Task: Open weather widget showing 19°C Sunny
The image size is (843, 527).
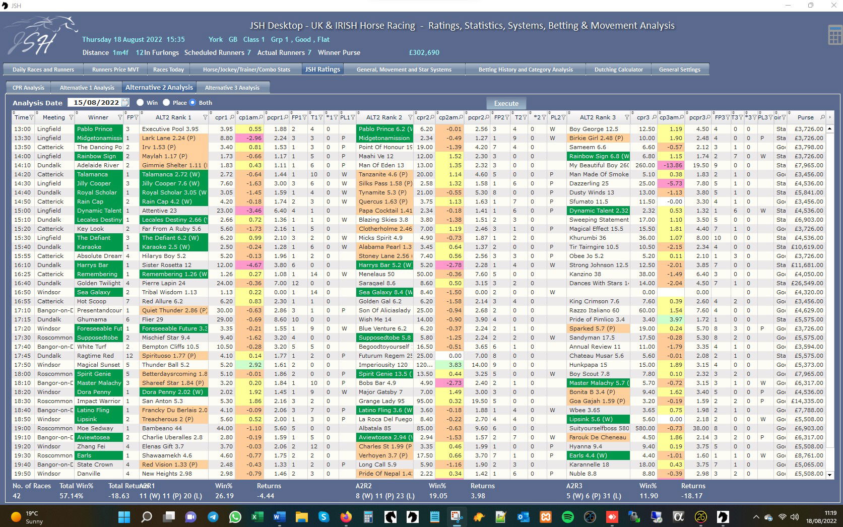Action: [x=28, y=517]
